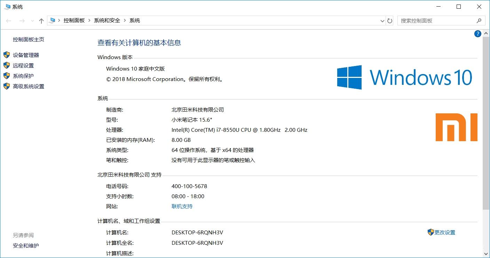This screenshot has height=258, width=490.
Task: Click the computer icon in the address bar
Action: click(x=53, y=21)
